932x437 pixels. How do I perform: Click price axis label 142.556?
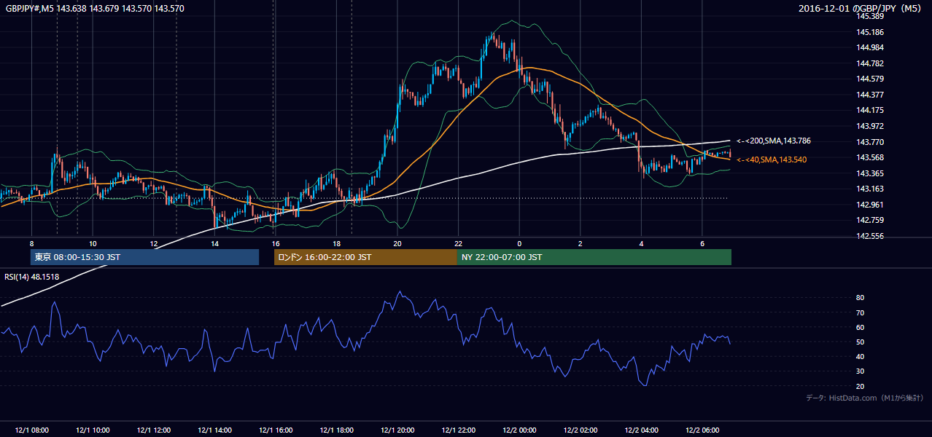(869, 236)
